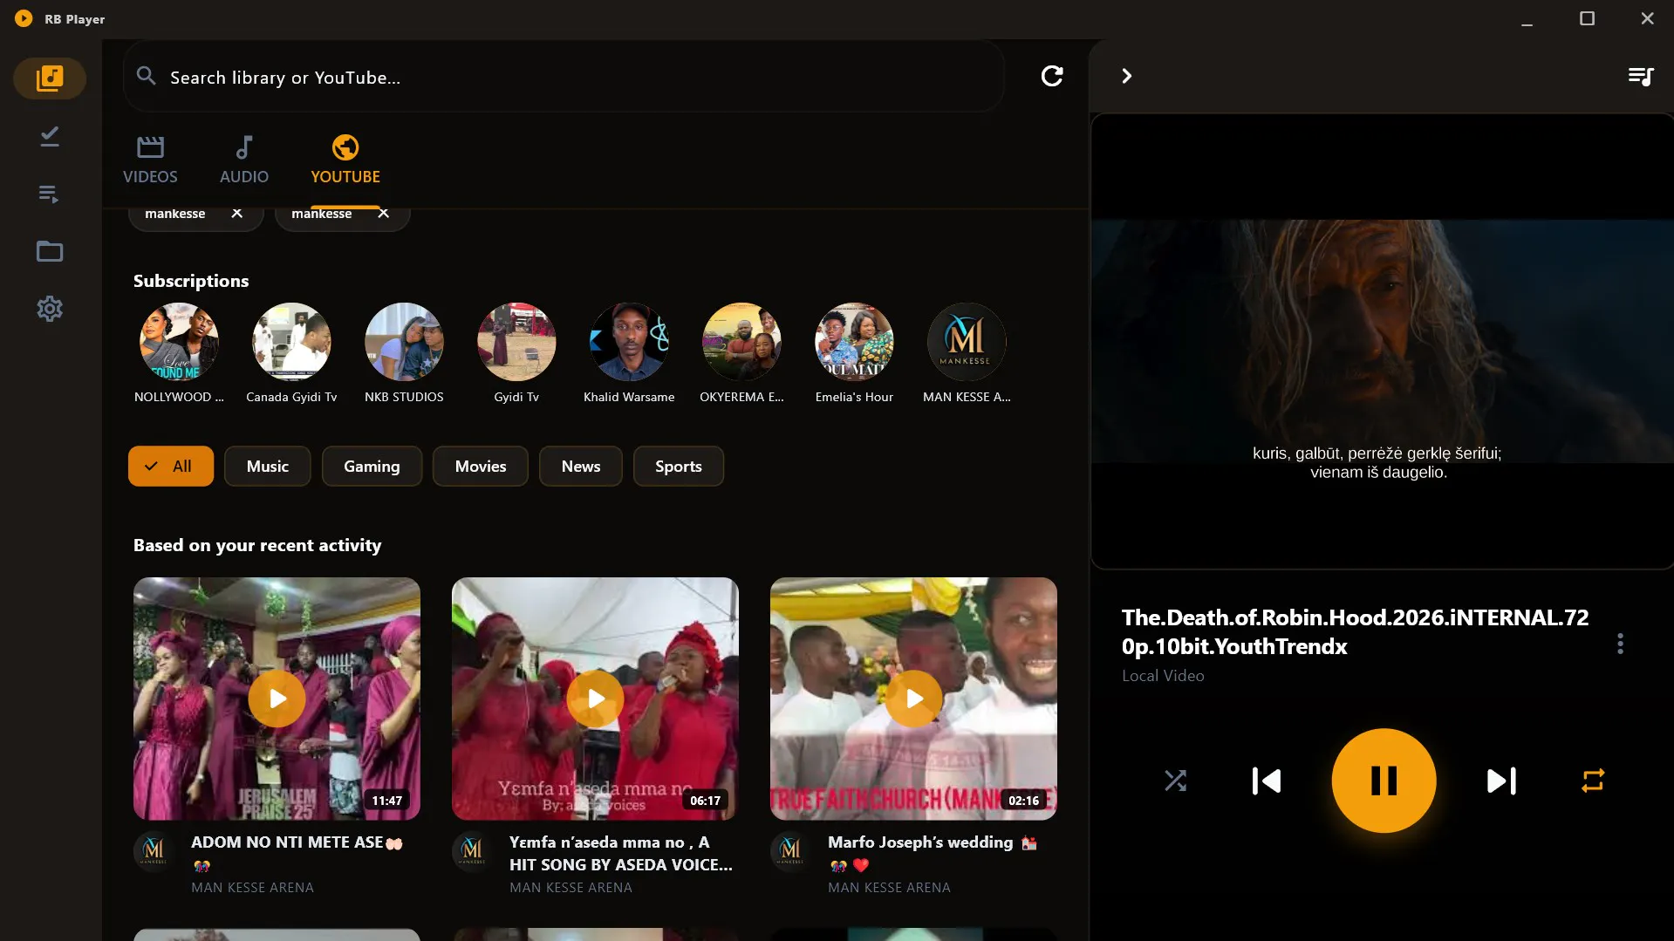Open Canada Gyidi Tv channel avatar
This screenshot has width=1674, height=941.
(x=291, y=342)
